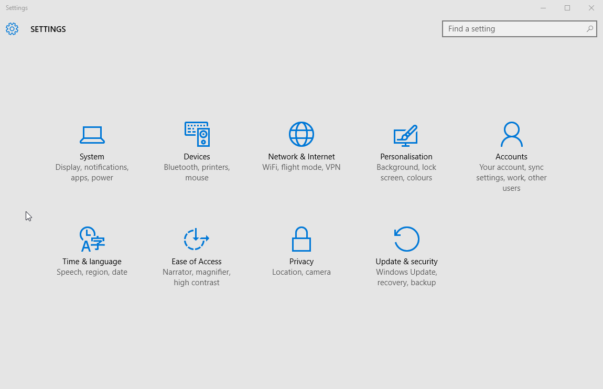Viewport: 603px width, 389px height.
Task: Focus the 'Find a setting' search field
Action: [514, 29]
